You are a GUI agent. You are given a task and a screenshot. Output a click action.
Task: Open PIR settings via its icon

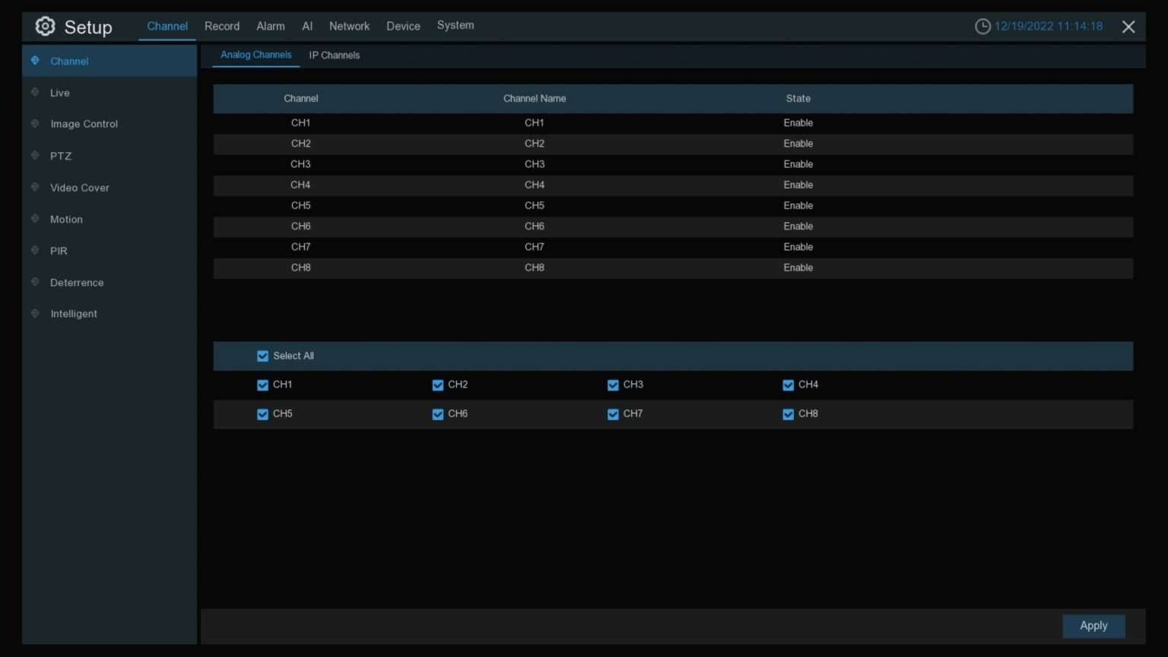(x=35, y=250)
